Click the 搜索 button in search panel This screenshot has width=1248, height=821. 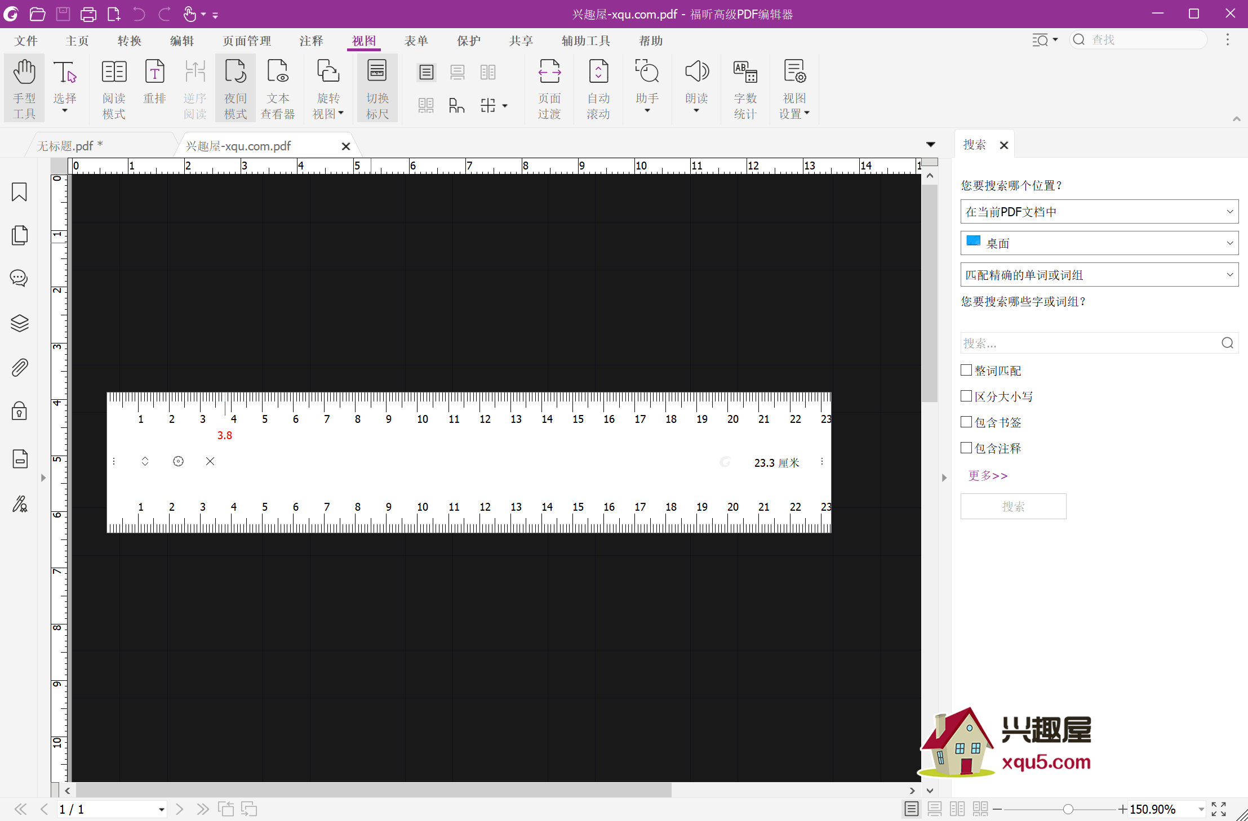(x=1013, y=506)
